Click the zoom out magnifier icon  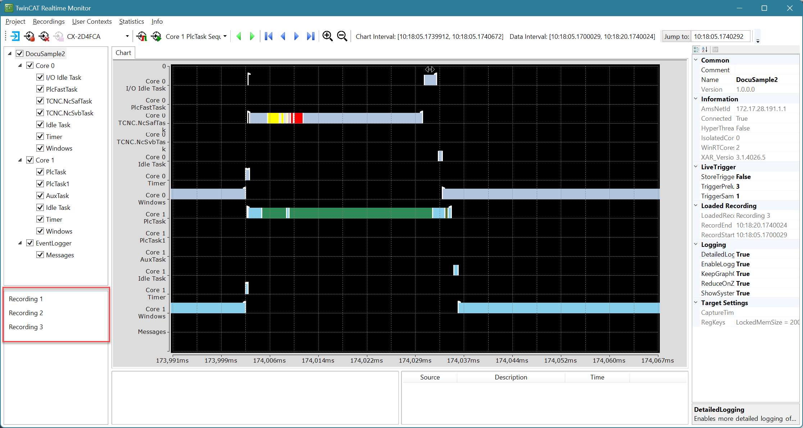(342, 36)
